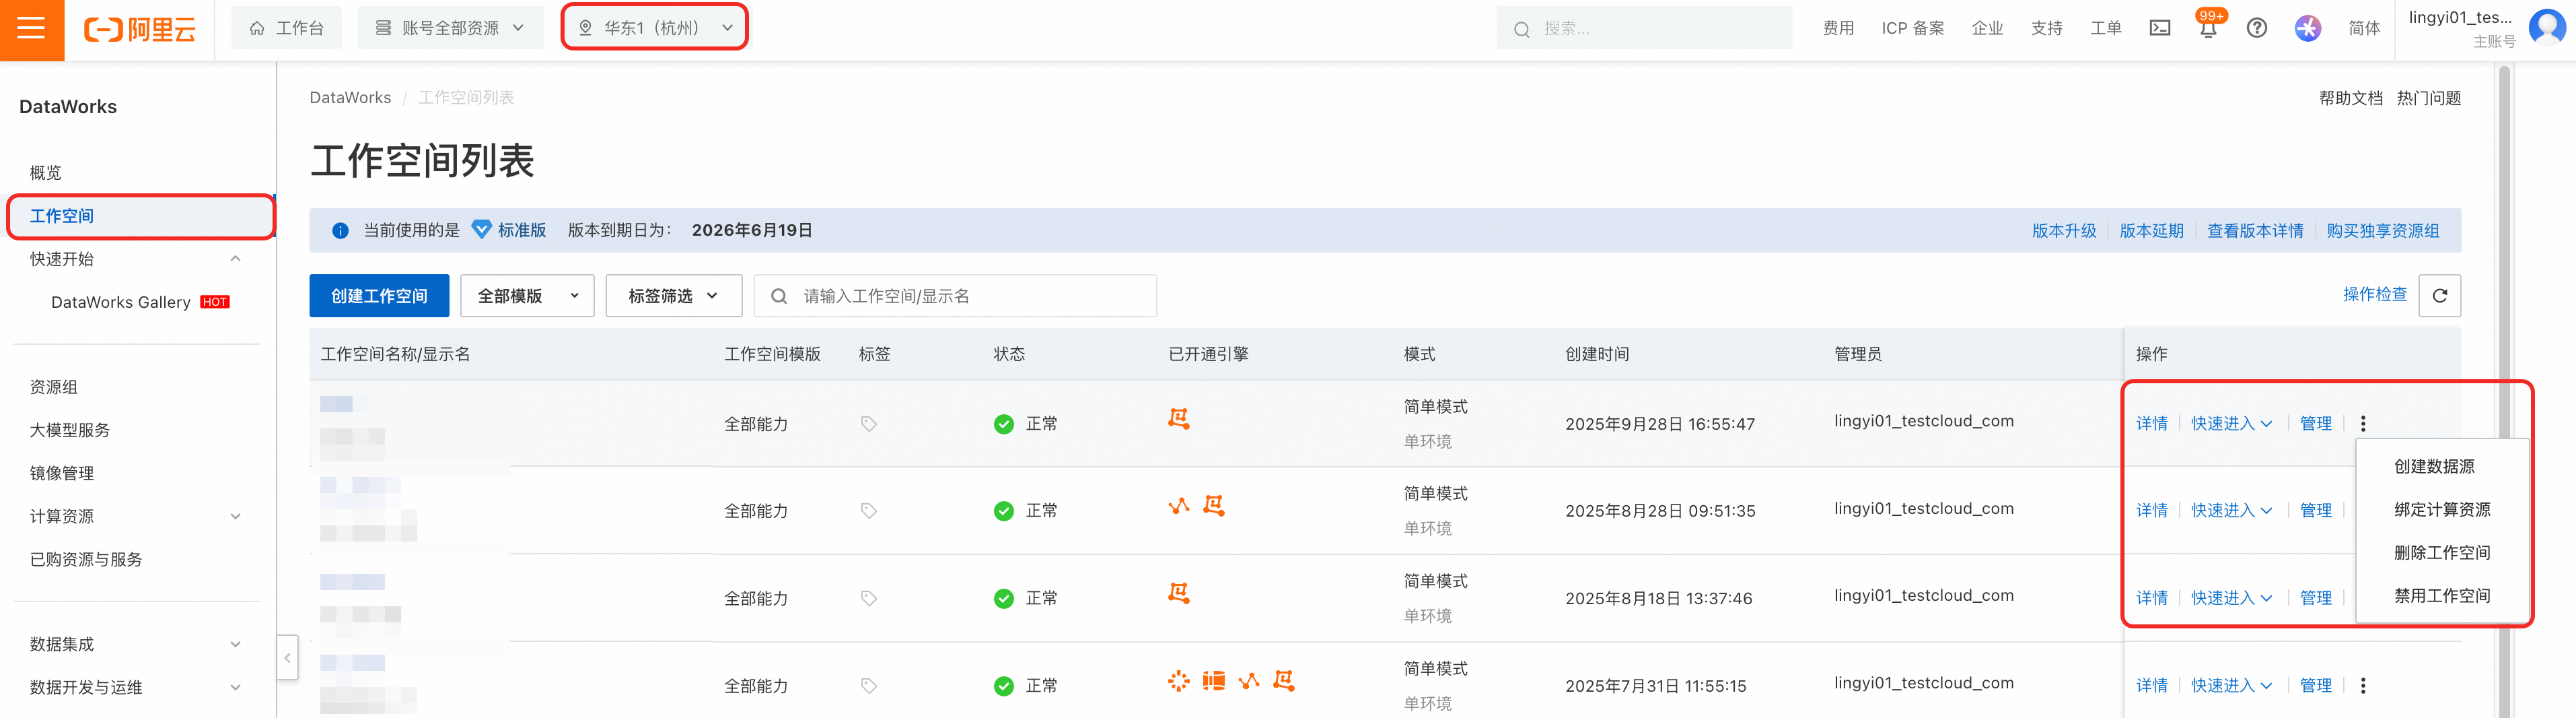Click the top 搜索 search field
Screen dimensions: 2576x718
point(1644,28)
